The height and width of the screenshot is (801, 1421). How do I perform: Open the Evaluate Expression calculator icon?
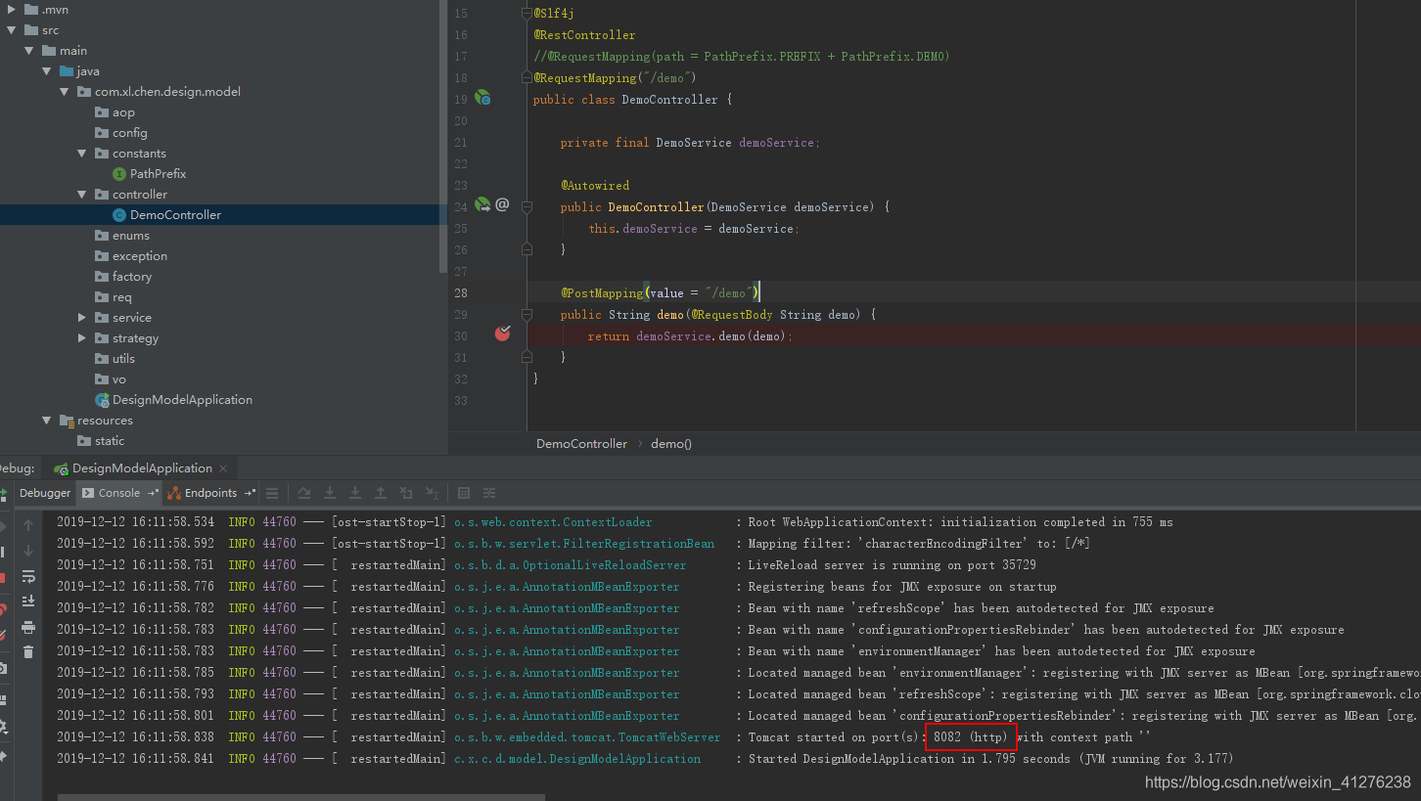click(x=464, y=493)
